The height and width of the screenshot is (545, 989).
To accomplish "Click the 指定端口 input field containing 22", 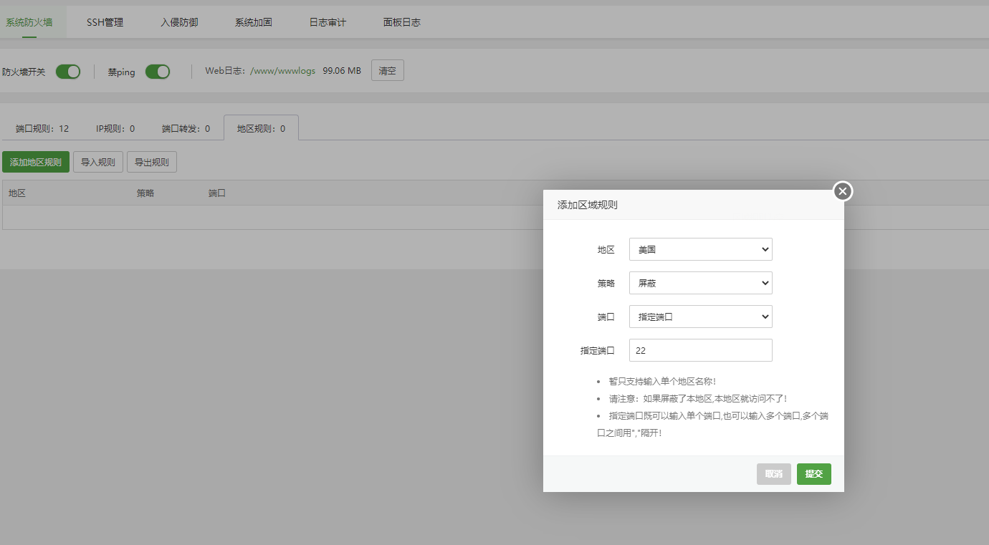I will [x=701, y=350].
